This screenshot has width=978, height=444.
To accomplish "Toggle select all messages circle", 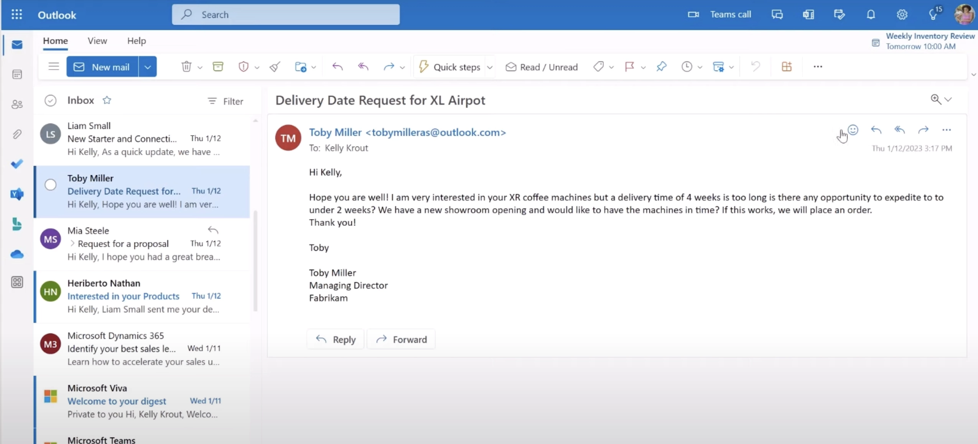I will pos(50,100).
